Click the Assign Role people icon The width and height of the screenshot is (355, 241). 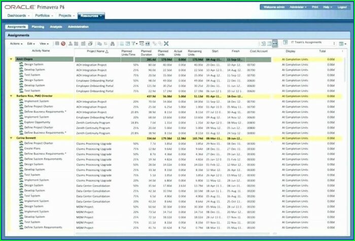[x=76, y=43]
